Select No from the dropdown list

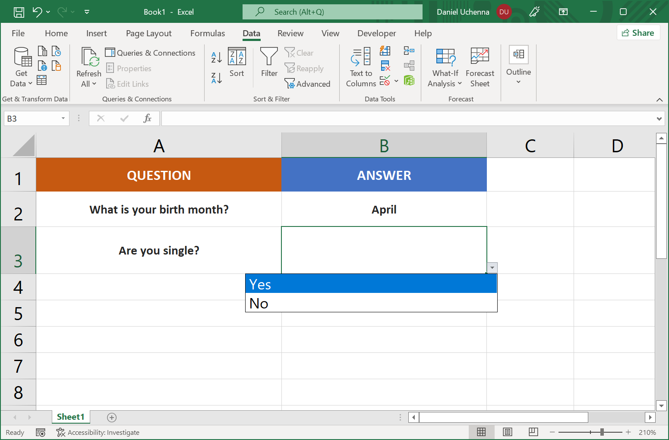(x=371, y=303)
